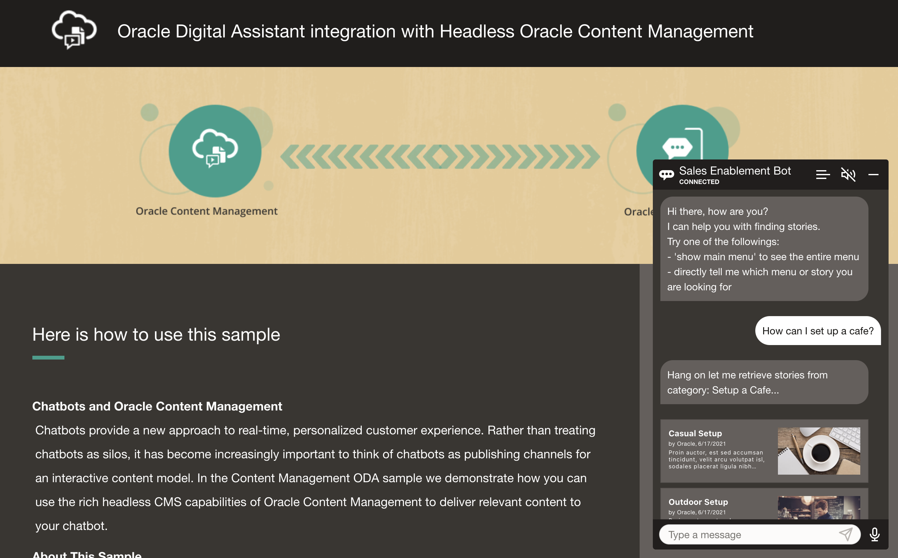
Task: Activate the microphone voice input icon
Action: (874, 534)
